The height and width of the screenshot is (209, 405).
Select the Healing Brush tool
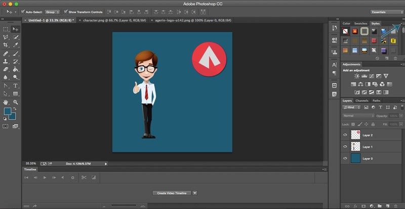coord(6,54)
